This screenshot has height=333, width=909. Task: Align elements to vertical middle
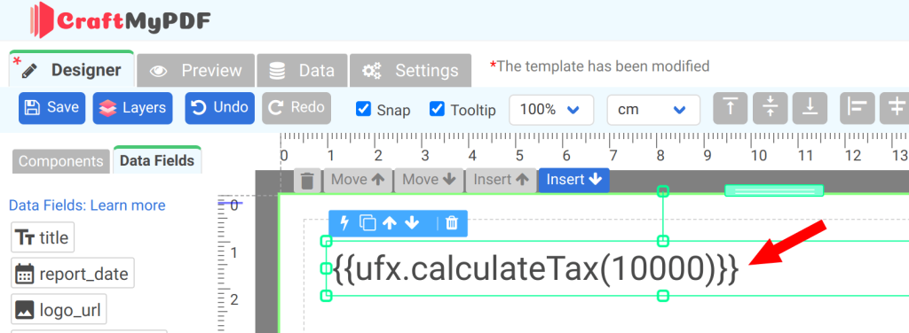pyautogui.click(x=770, y=108)
